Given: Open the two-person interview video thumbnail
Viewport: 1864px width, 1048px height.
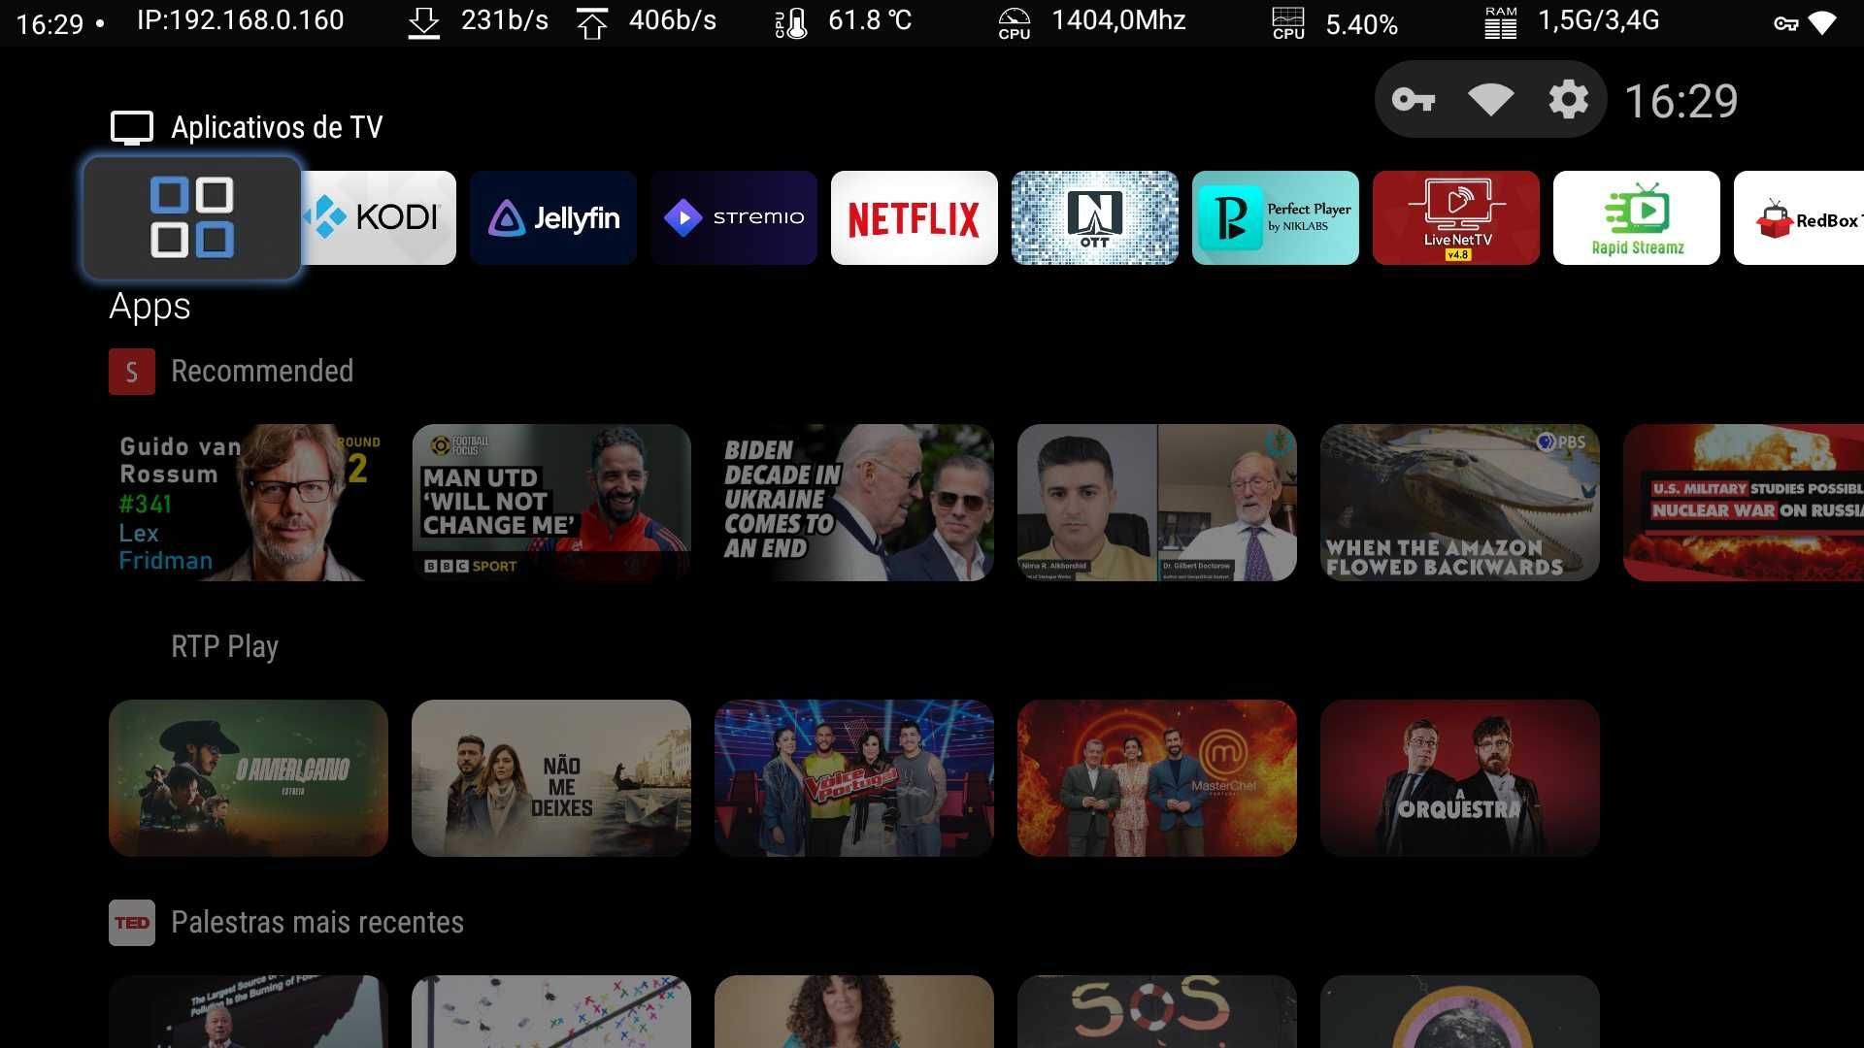Looking at the screenshot, I should point(1157,503).
